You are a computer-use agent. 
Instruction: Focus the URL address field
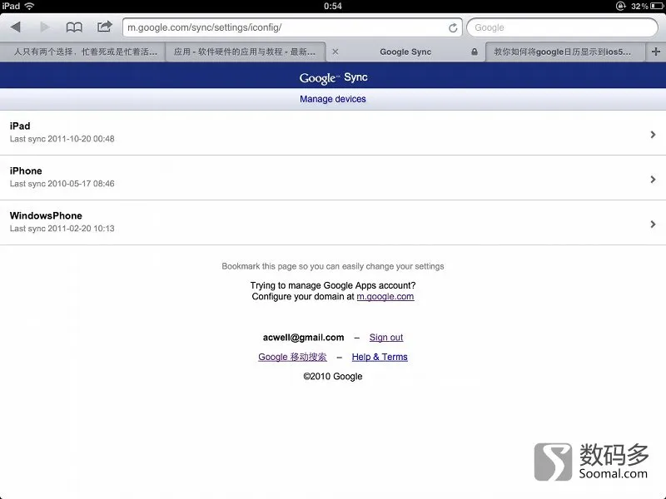pos(292,27)
